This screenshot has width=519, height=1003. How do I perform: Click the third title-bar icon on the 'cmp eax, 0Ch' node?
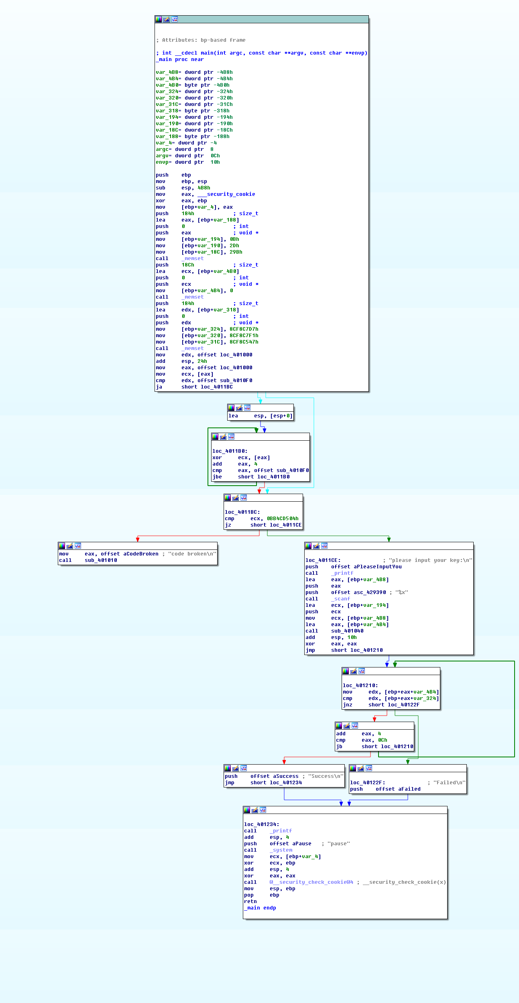pos(355,726)
